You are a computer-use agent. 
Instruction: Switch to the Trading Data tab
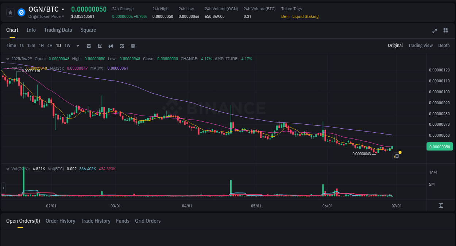[58, 30]
